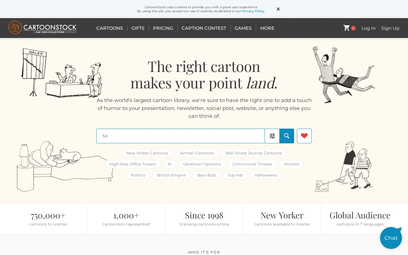Open the search filter sliders icon

coord(272,136)
